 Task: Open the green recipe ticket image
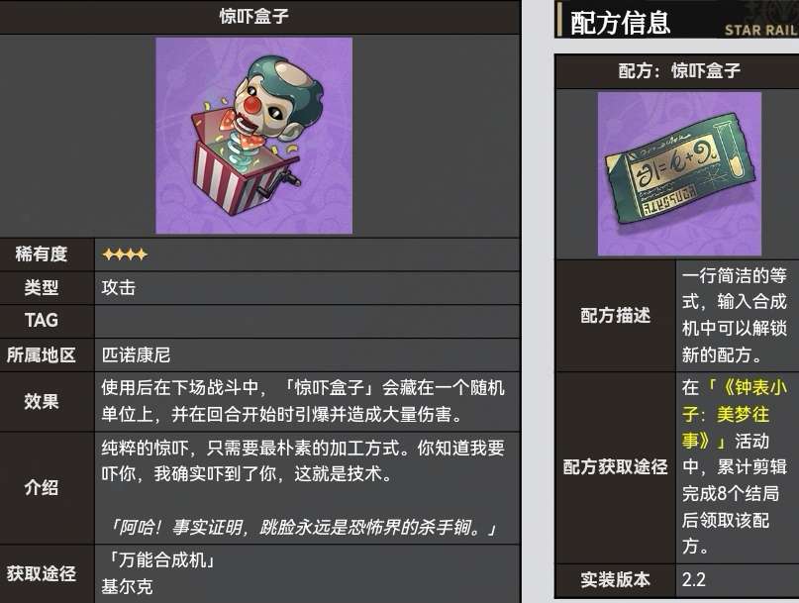(679, 174)
